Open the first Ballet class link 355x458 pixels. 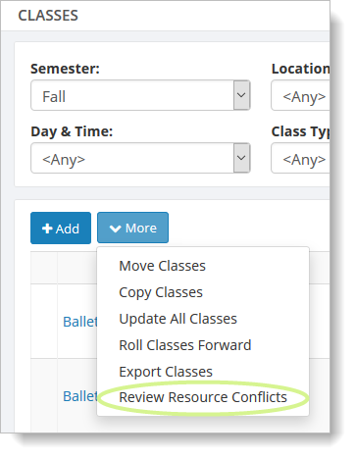pyautogui.click(x=80, y=322)
